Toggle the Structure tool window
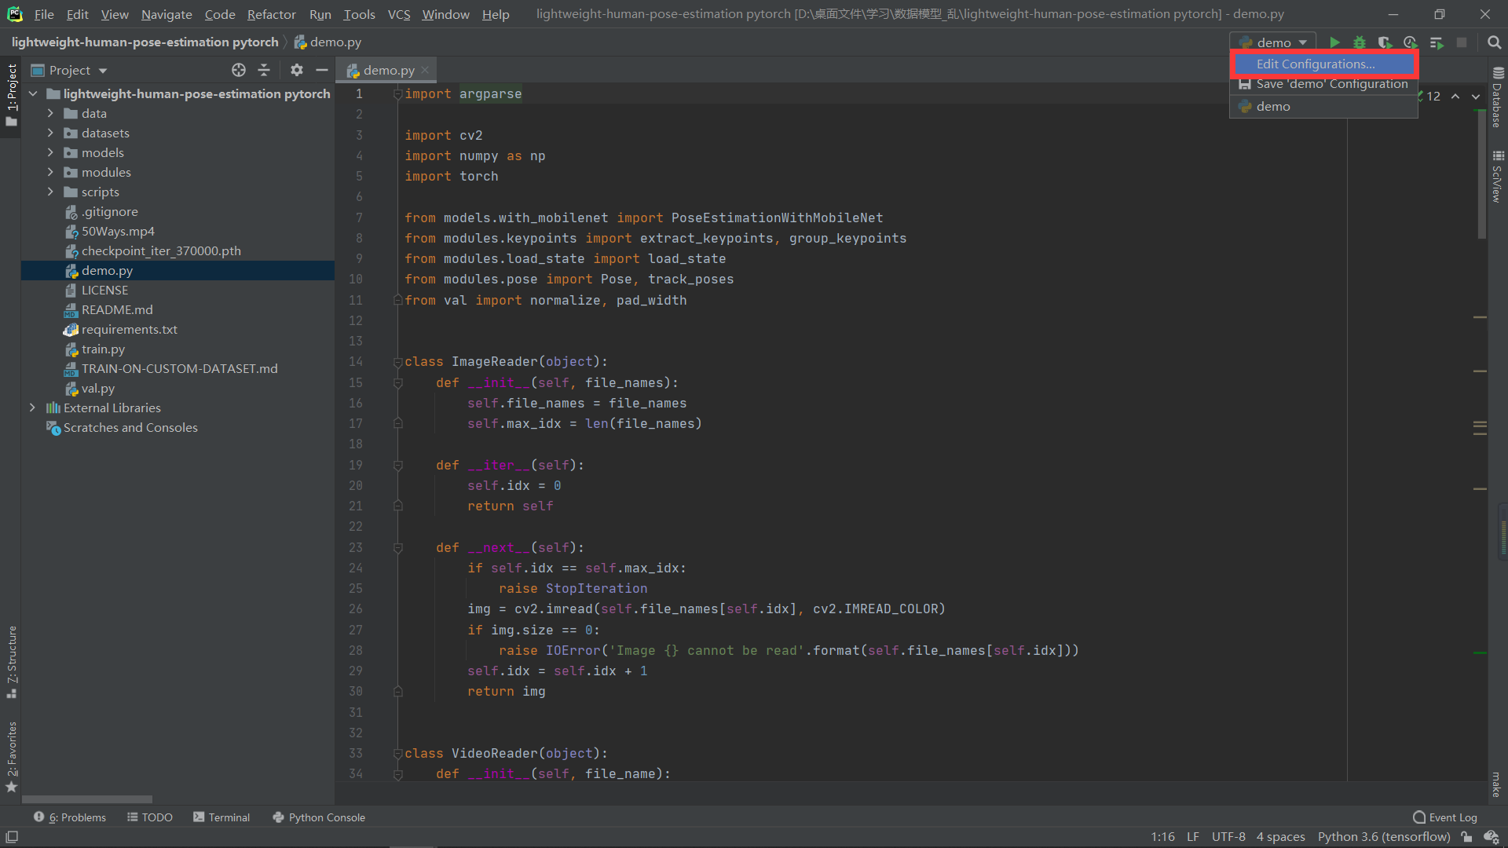1508x848 pixels. tap(12, 660)
